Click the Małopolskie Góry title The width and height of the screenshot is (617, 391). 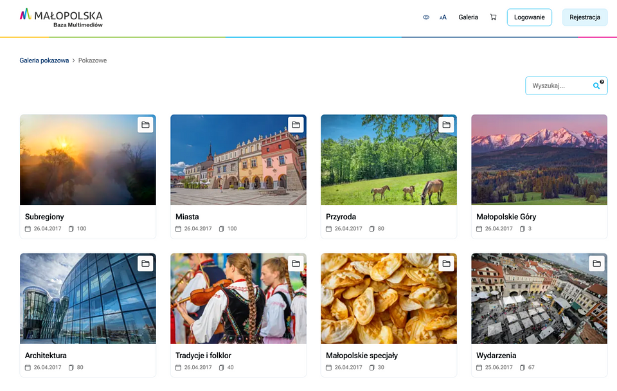pyautogui.click(x=506, y=217)
